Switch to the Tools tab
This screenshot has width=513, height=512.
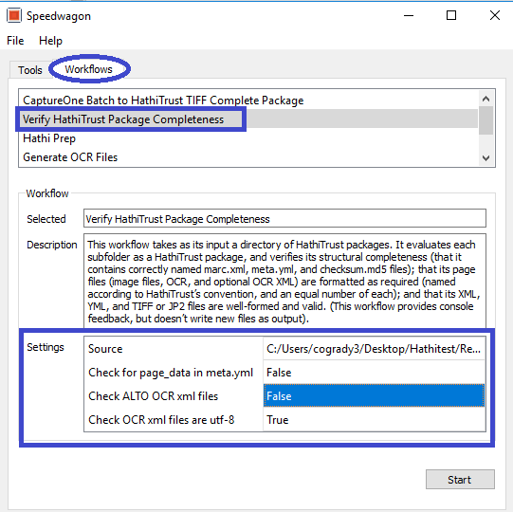(29, 70)
